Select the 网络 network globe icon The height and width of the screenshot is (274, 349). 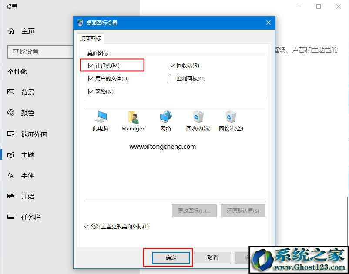coord(166,117)
